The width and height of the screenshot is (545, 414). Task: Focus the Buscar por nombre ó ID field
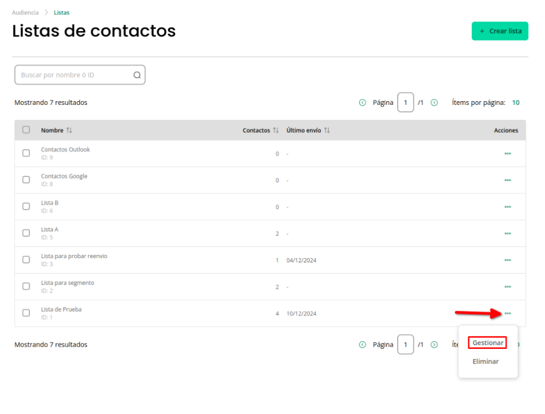(80, 75)
